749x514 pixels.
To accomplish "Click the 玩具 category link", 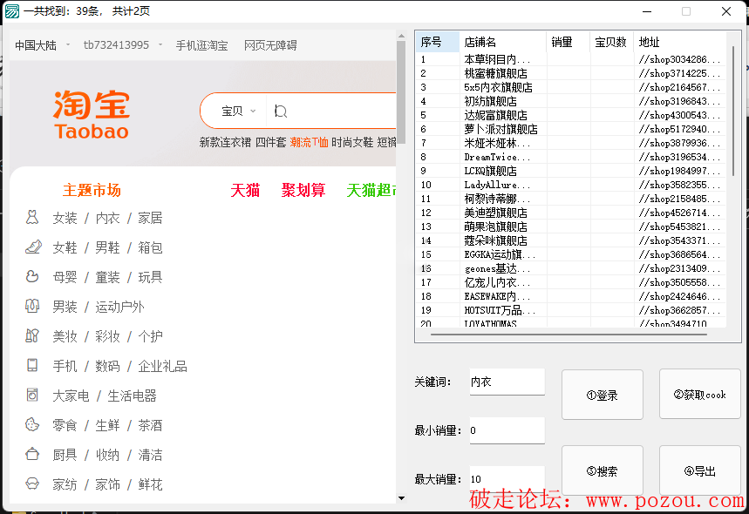I will pos(150,277).
